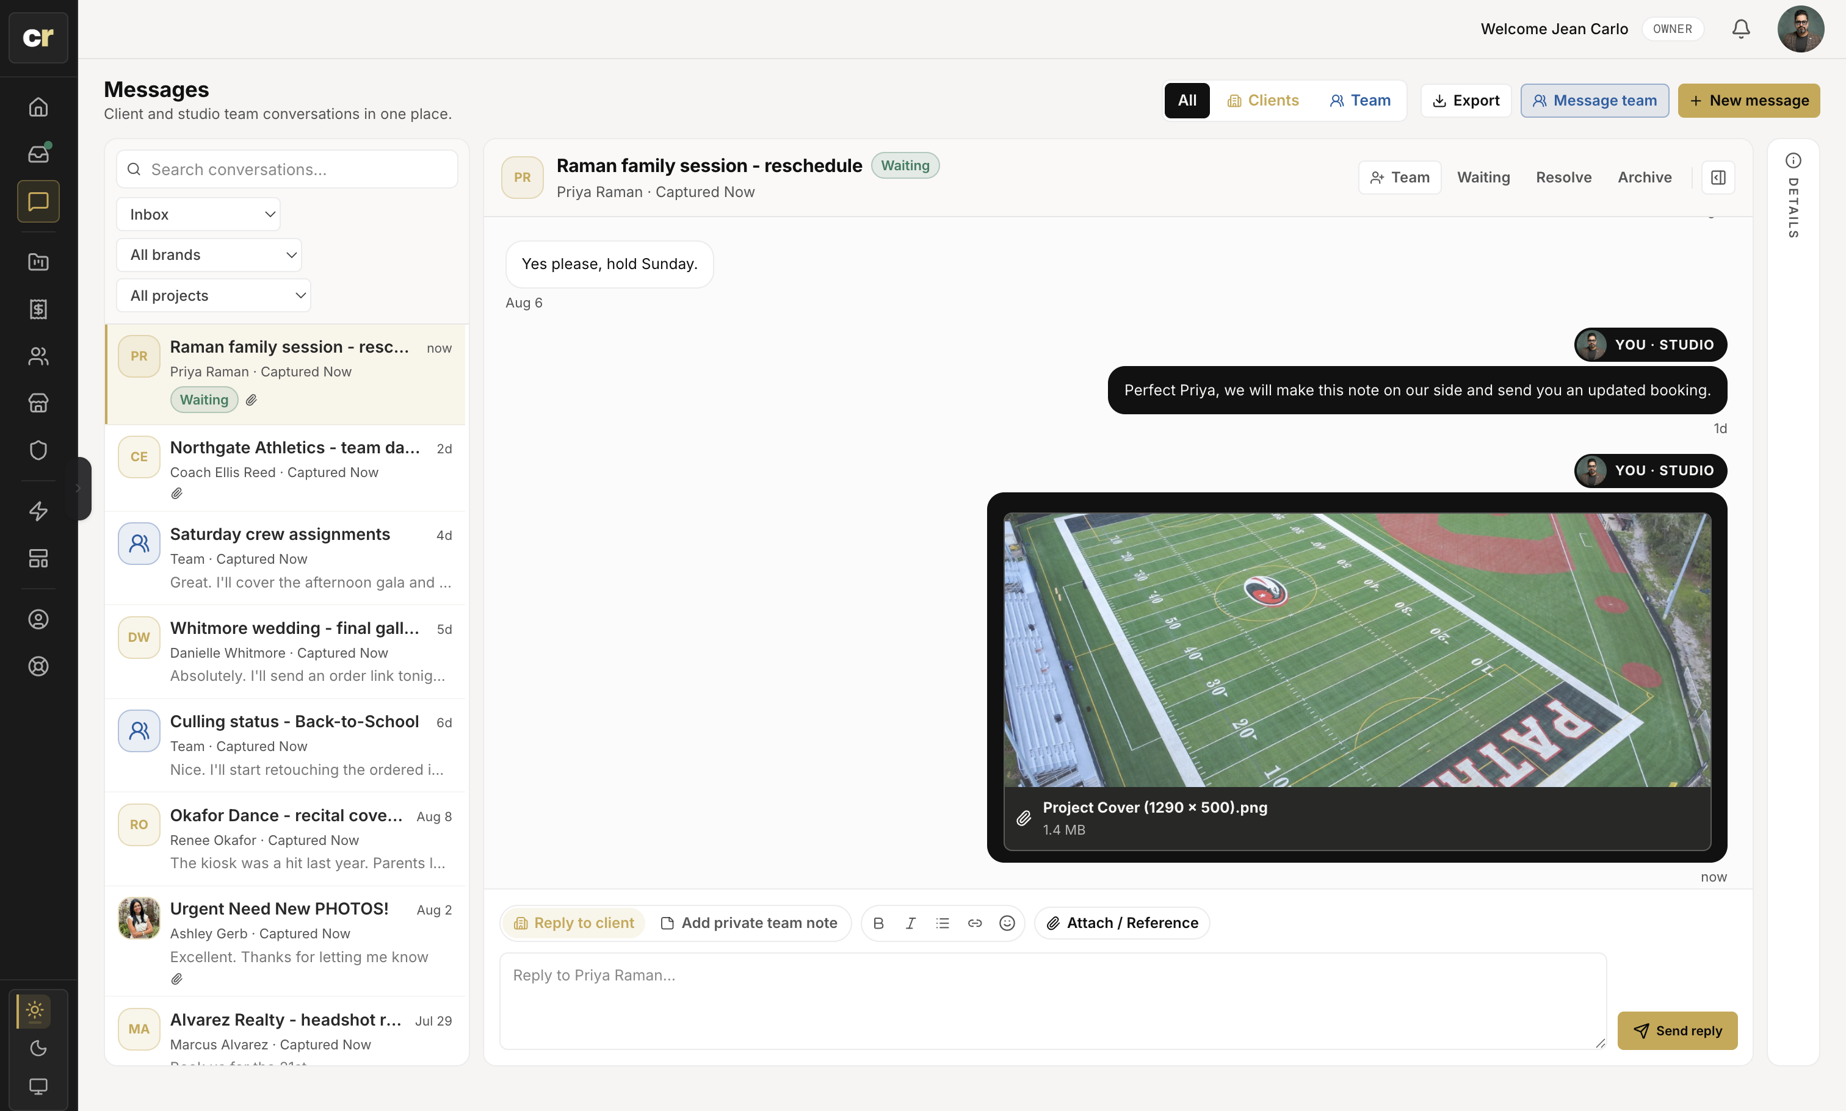Screen dimensions: 1846x1111
Task: Open the football field image attachment
Action: [1357, 650]
